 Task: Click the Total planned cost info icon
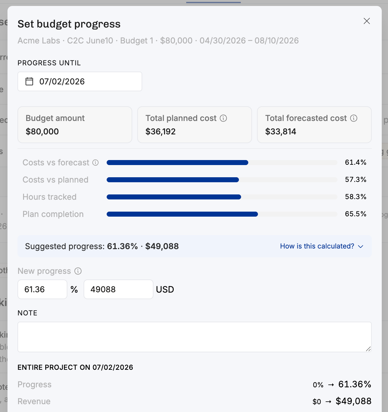(223, 118)
